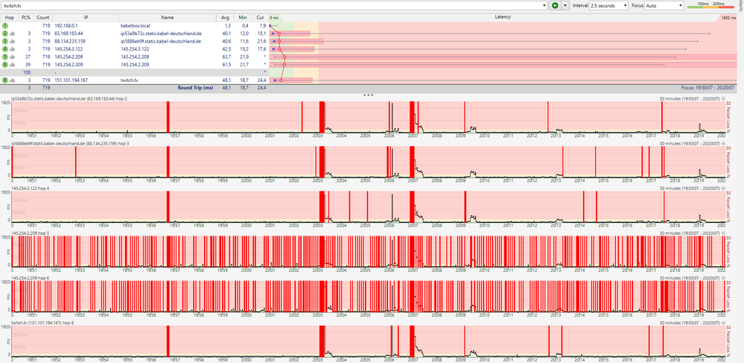744x363 pixels.
Task: Click the Latency graph column header
Action: tap(503, 17)
